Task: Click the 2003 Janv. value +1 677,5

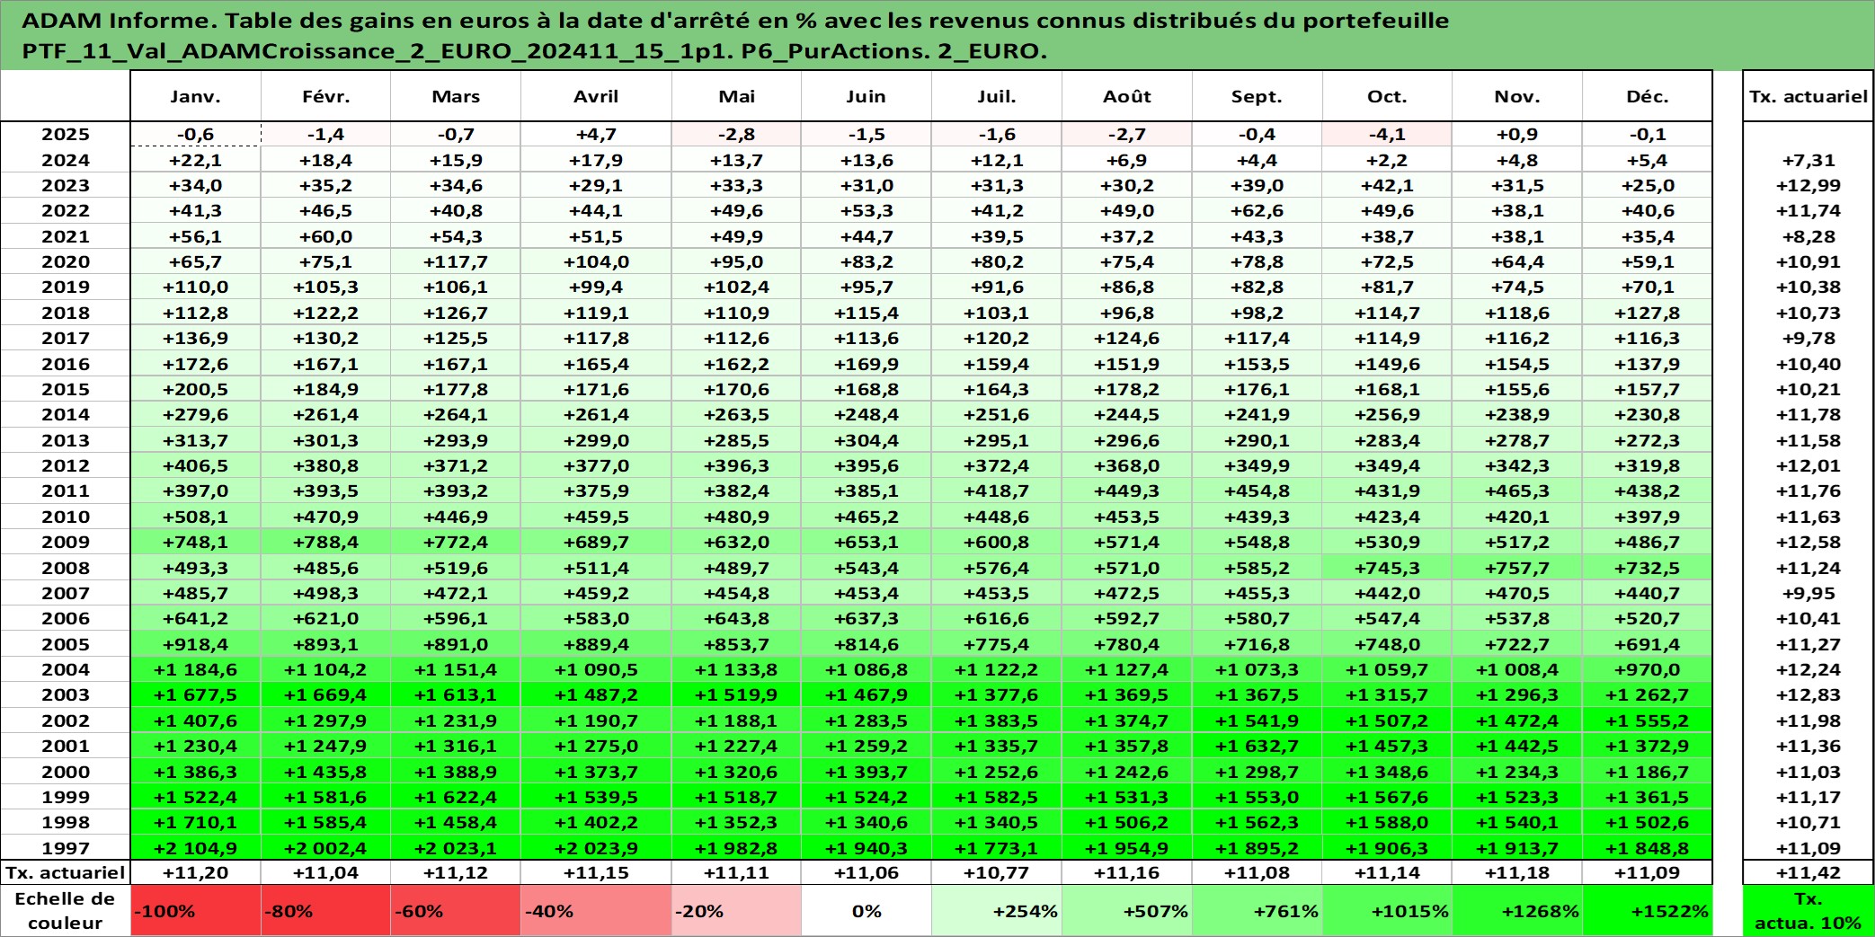Action: [196, 694]
